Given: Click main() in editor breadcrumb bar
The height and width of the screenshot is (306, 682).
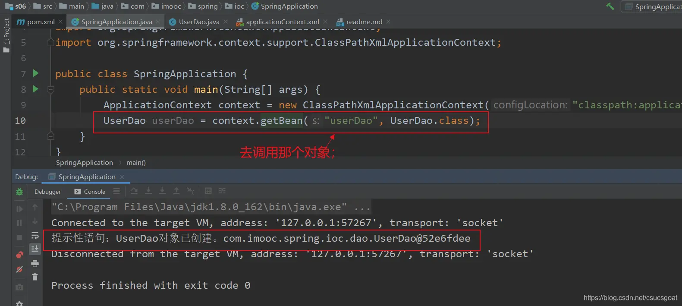Looking at the screenshot, I should 136,163.
